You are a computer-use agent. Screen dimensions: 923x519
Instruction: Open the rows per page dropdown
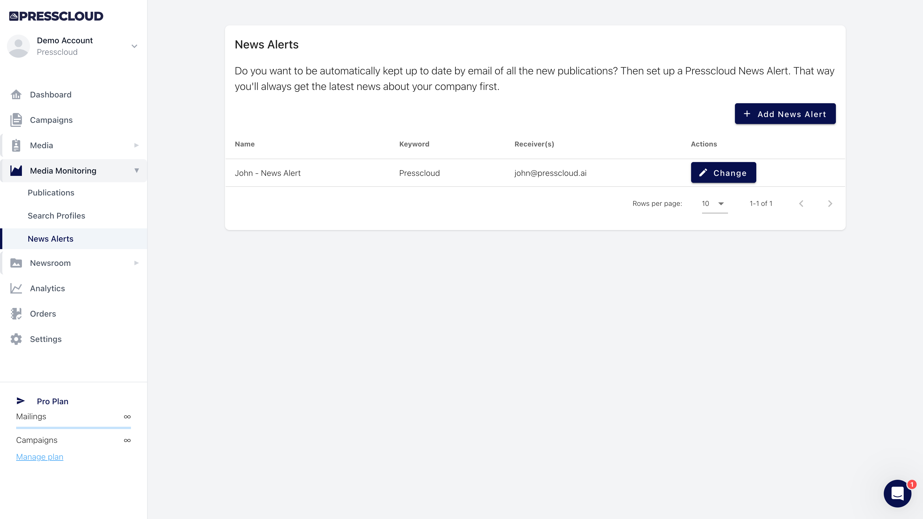[714, 204]
